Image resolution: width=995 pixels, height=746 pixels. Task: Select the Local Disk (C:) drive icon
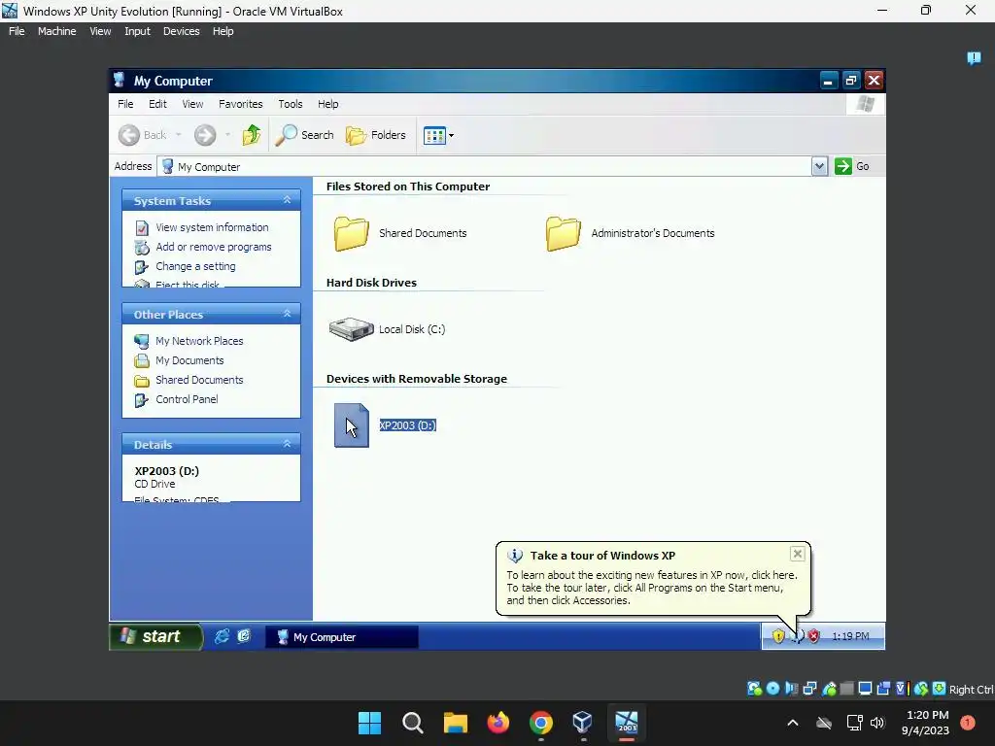351,329
